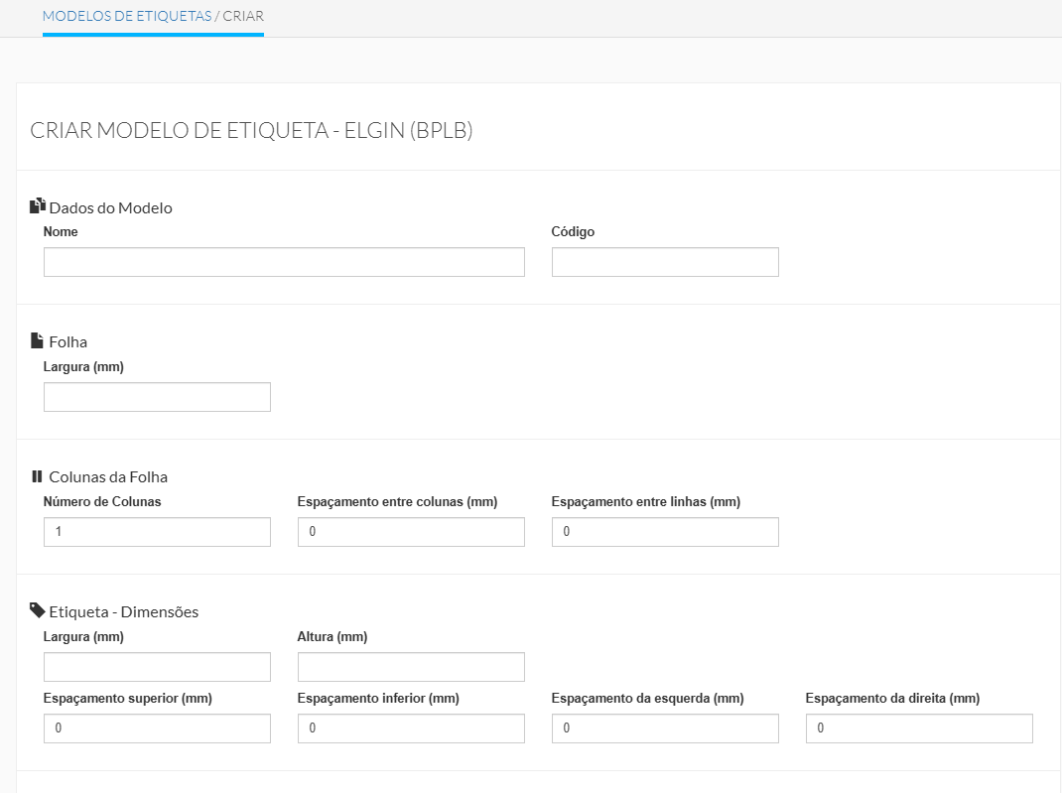Select the Criar breadcrumb item
Image resolution: width=1062 pixels, height=793 pixels.
click(243, 16)
